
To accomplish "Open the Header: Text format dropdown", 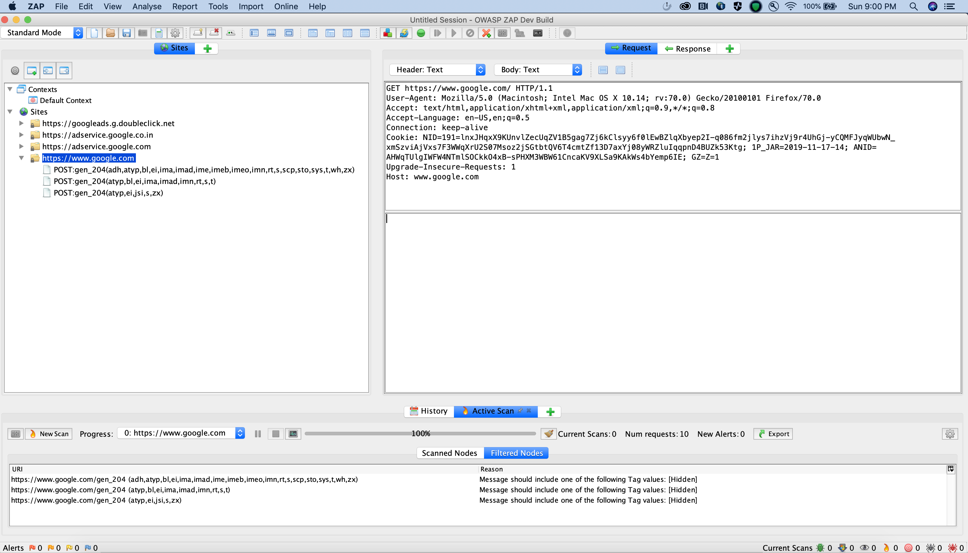I will [x=480, y=69].
